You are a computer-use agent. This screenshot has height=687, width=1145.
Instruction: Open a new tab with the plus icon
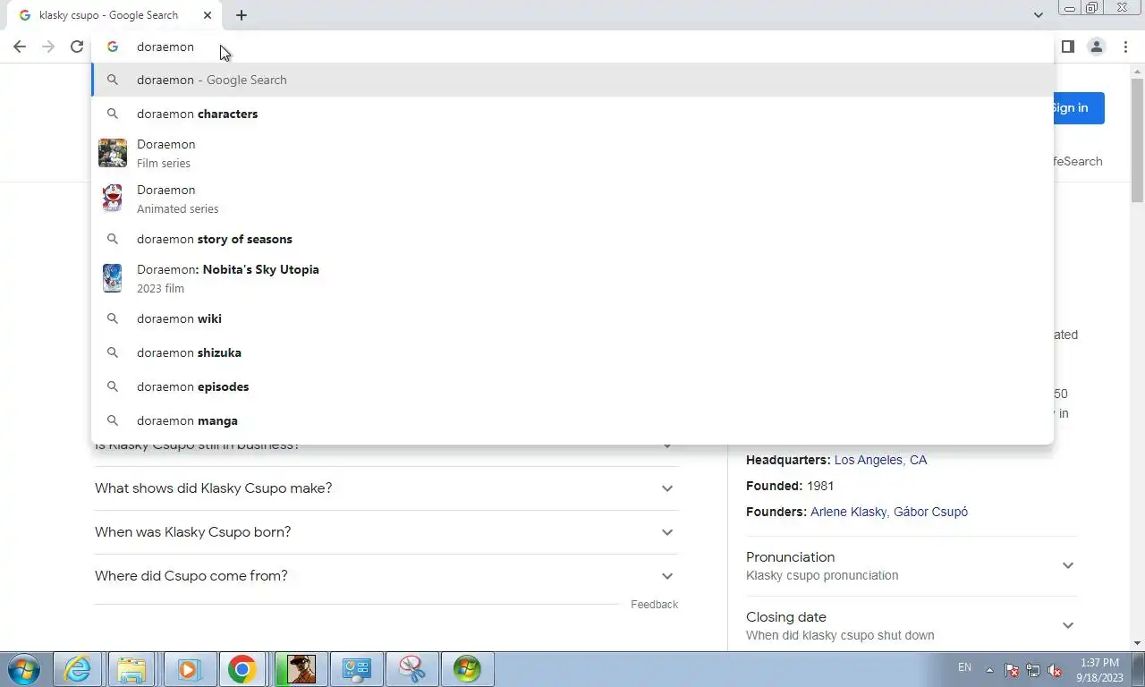tap(242, 15)
